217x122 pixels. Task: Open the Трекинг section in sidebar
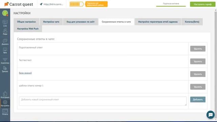(5, 69)
